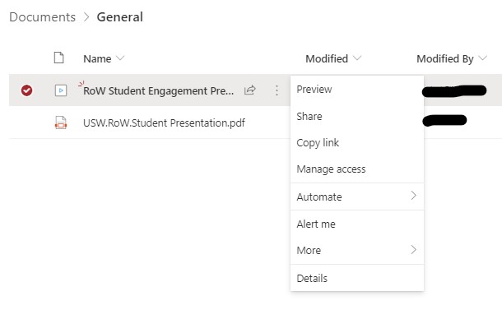Click the video file type icon
This screenshot has height=319, width=502.
click(x=61, y=90)
